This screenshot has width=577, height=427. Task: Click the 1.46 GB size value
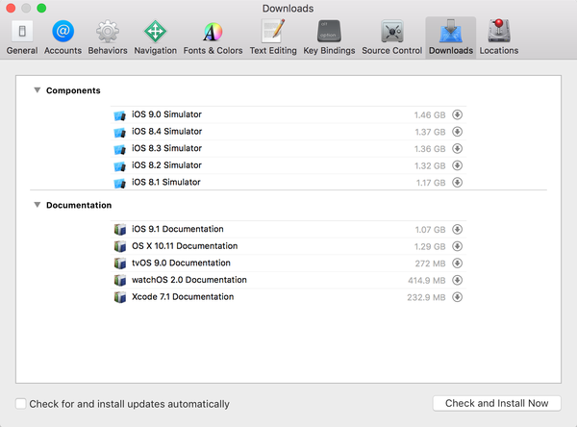[x=430, y=115]
